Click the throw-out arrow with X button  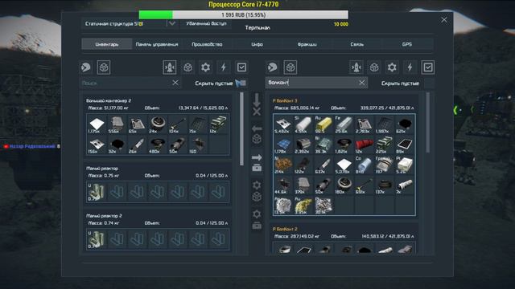pyautogui.click(x=257, y=104)
